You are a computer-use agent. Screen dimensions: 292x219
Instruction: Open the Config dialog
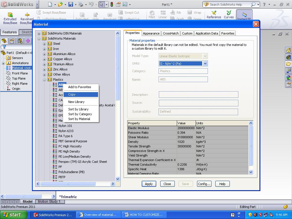(204, 184)
